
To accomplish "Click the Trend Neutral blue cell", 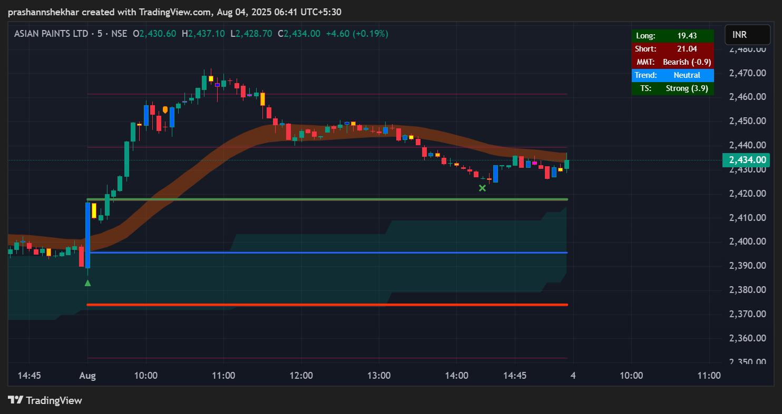I will coord(687,75).
